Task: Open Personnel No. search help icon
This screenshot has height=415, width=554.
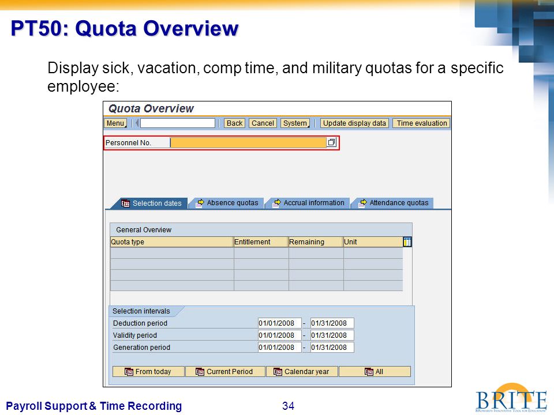Action: [x=331, y=142]
